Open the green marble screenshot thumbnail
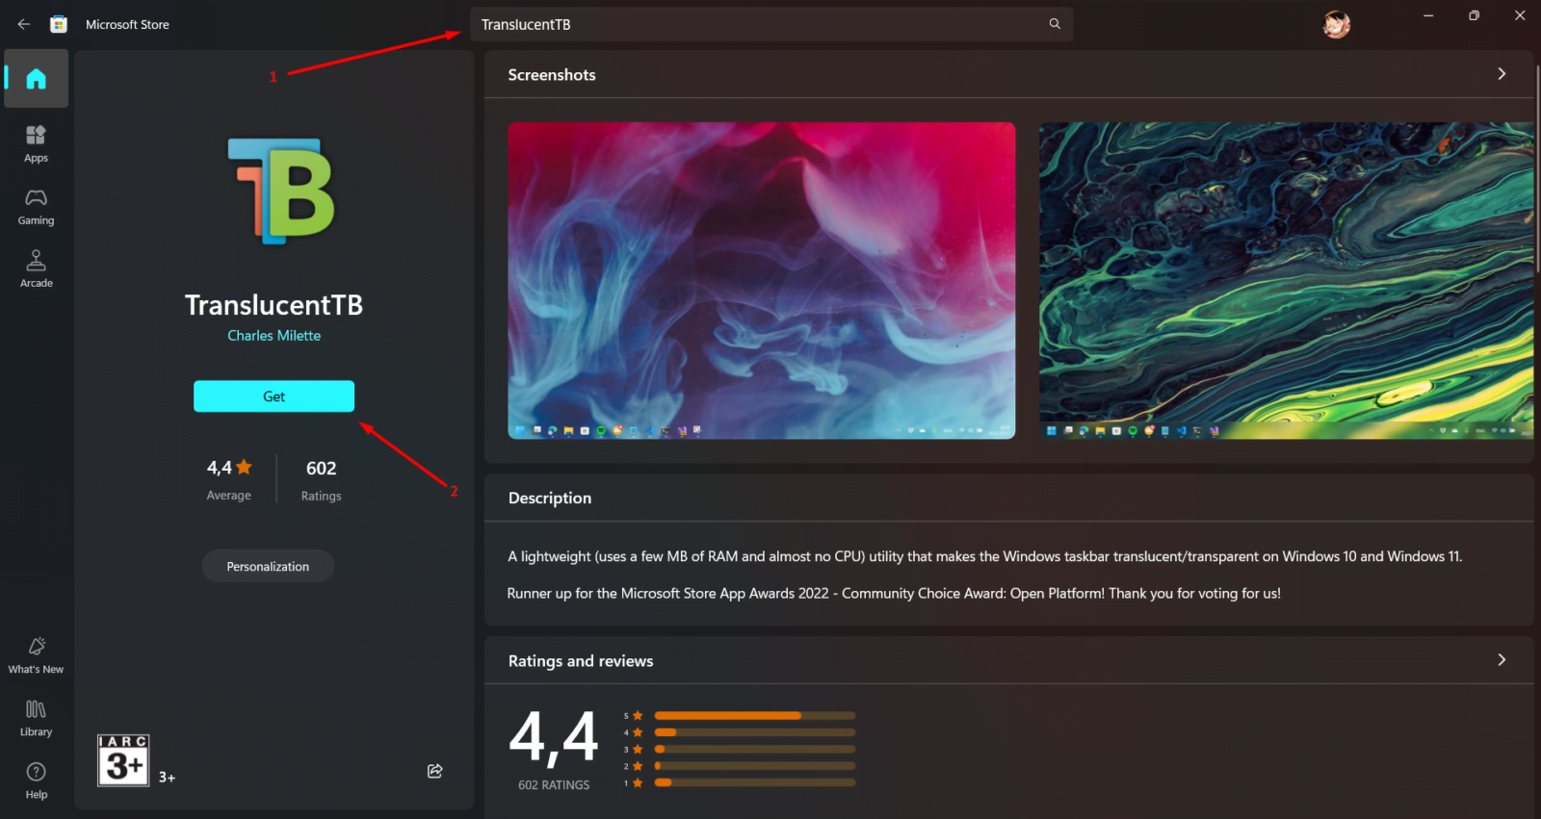This screenshot has width=1541, height=819. click(1287, 280)
